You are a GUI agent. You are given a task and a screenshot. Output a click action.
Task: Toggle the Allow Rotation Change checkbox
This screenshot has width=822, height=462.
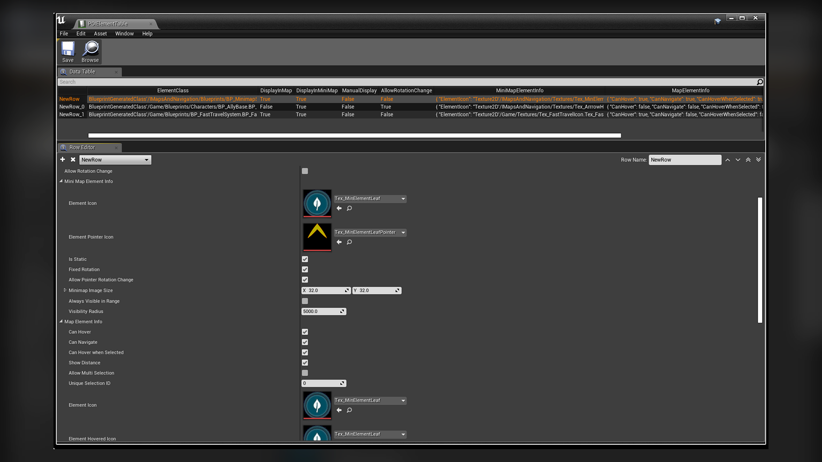[x=305, y=171]
